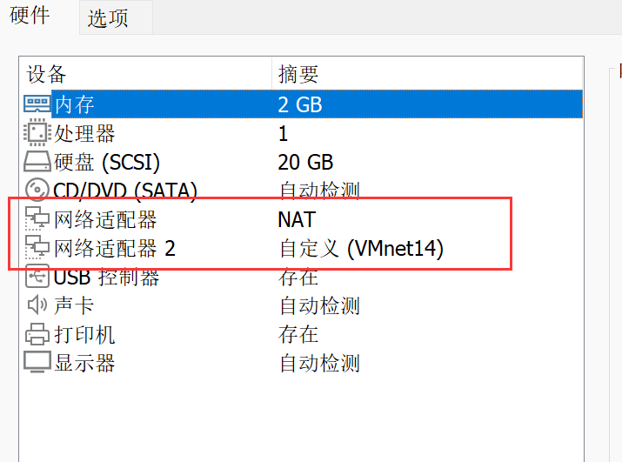Click the 自定义 (VMnet14) summary text
This screenshot has width=622, height=462.
(361, 249)
